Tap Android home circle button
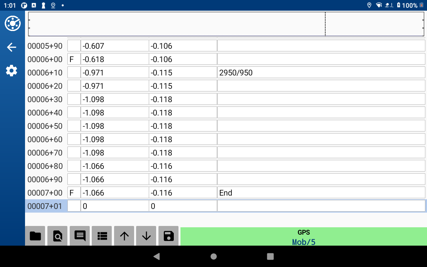Screen dimensions: 427x267 (x=213, y=256)
